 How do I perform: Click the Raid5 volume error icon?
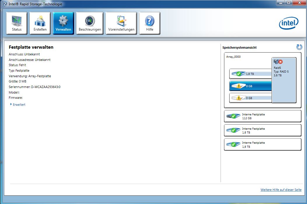pyautogui.click(x=280, y=62)
